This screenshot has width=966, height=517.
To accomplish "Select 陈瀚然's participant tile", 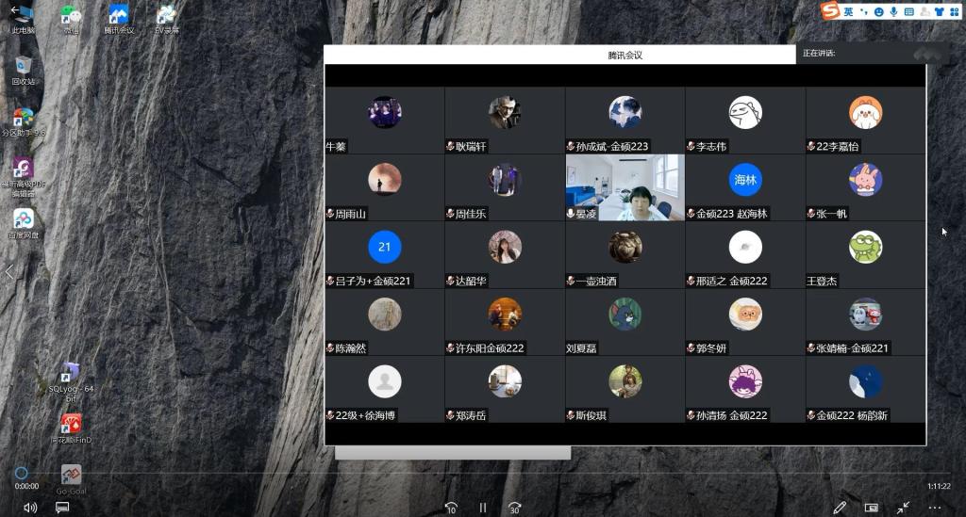I will pyautogui.click(x=385, y=322).
